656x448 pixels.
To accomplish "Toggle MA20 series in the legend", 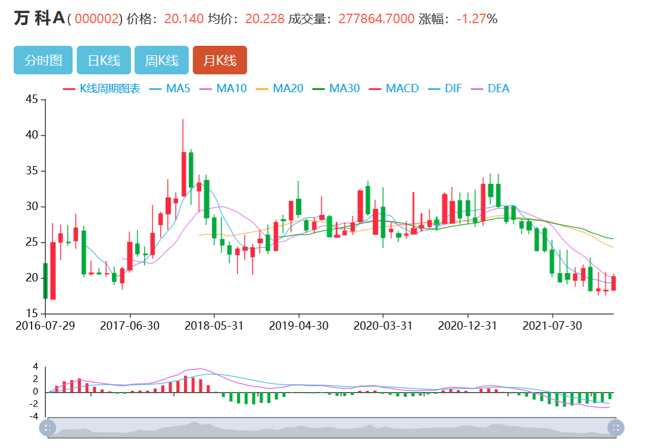I will pos(280,89).
